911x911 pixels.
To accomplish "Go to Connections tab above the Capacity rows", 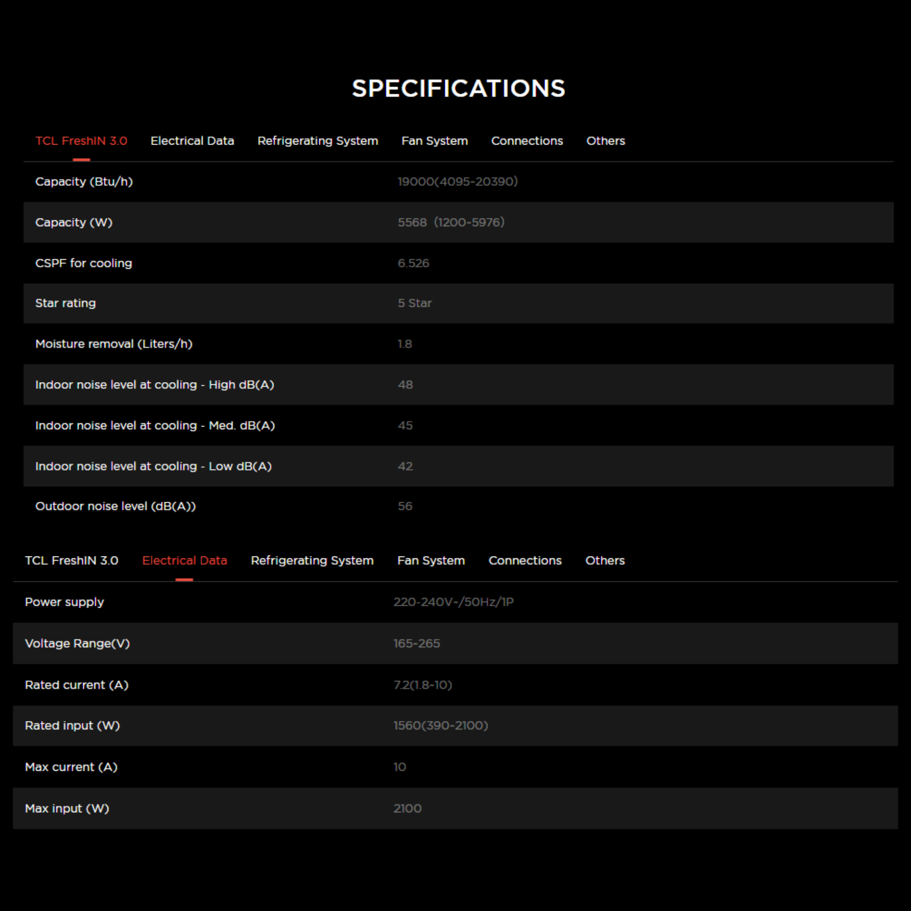I will click(527, 141).
